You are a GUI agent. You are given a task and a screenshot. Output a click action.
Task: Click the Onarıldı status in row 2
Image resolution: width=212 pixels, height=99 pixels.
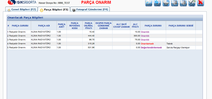pos(145,36)
